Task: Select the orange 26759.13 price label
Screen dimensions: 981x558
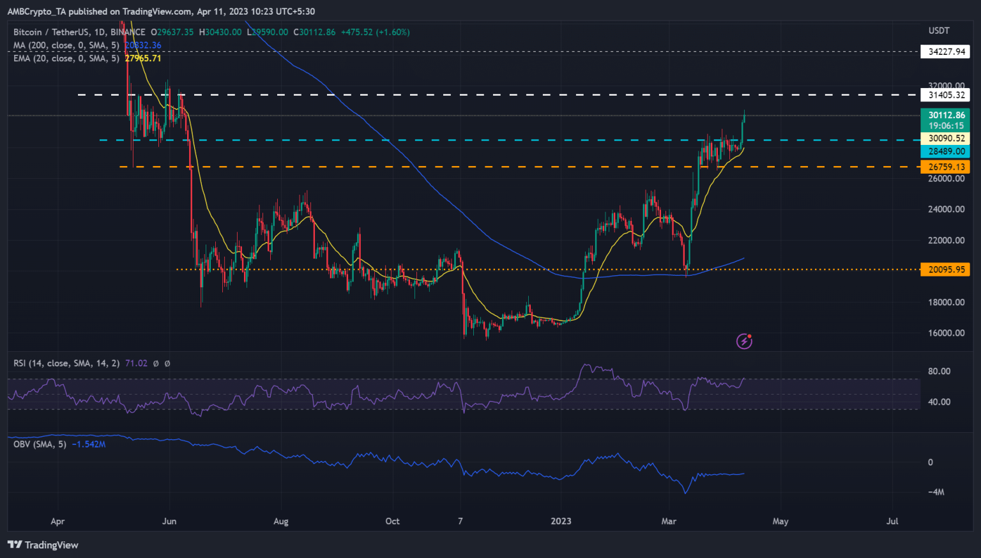Action: [945, 167]
